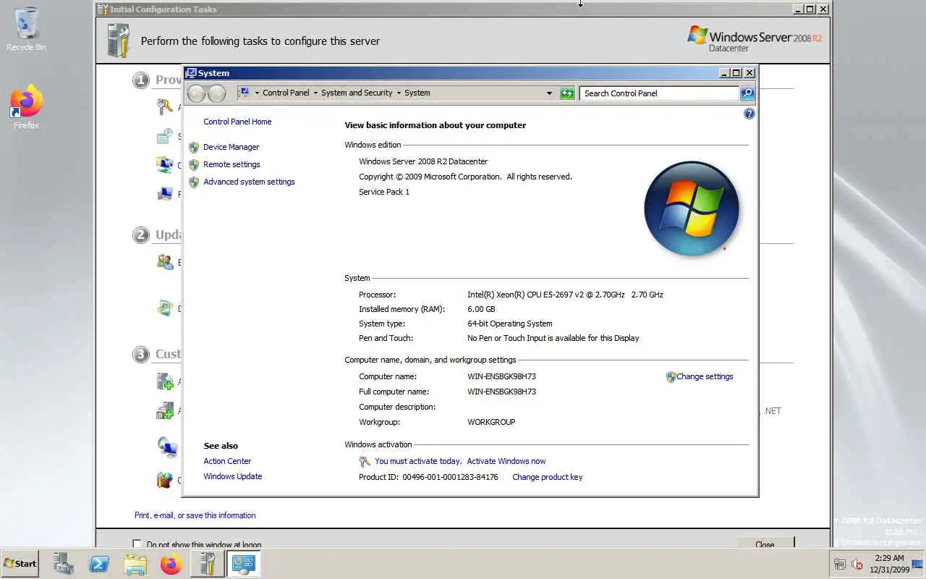Click the muted volume tray icon
Screen dimensions: 926x579
[857, 564]
